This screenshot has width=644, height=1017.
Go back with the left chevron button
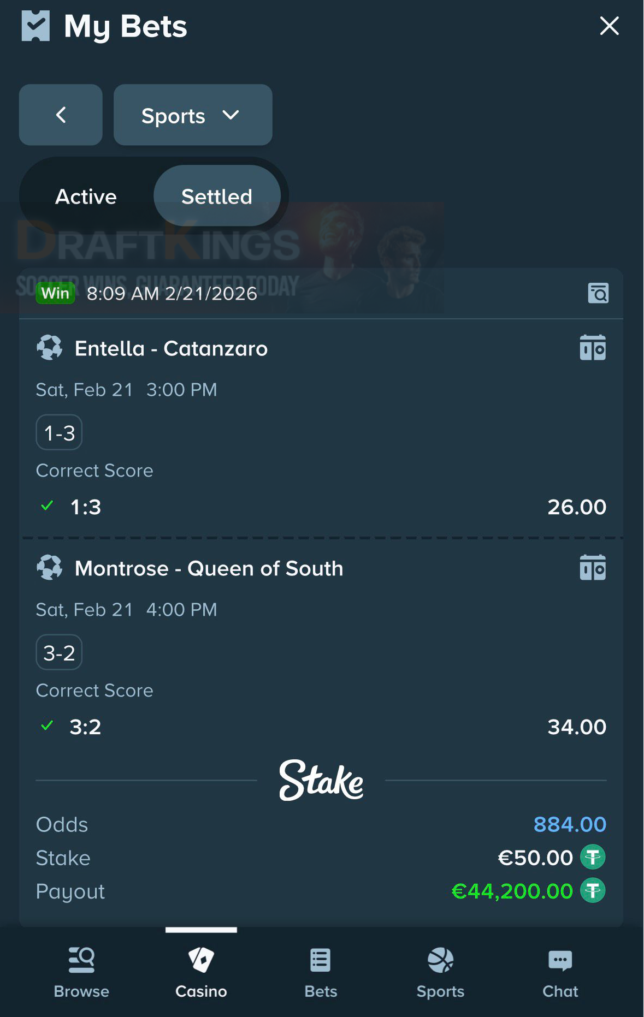[x=61, y=115]
